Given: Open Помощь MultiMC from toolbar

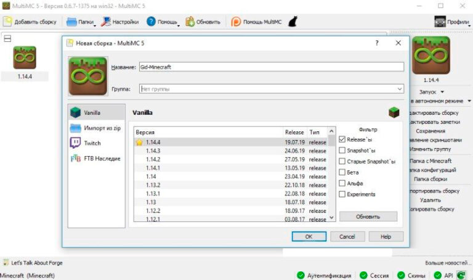Looking at the screenshot, I should [256, 22].
